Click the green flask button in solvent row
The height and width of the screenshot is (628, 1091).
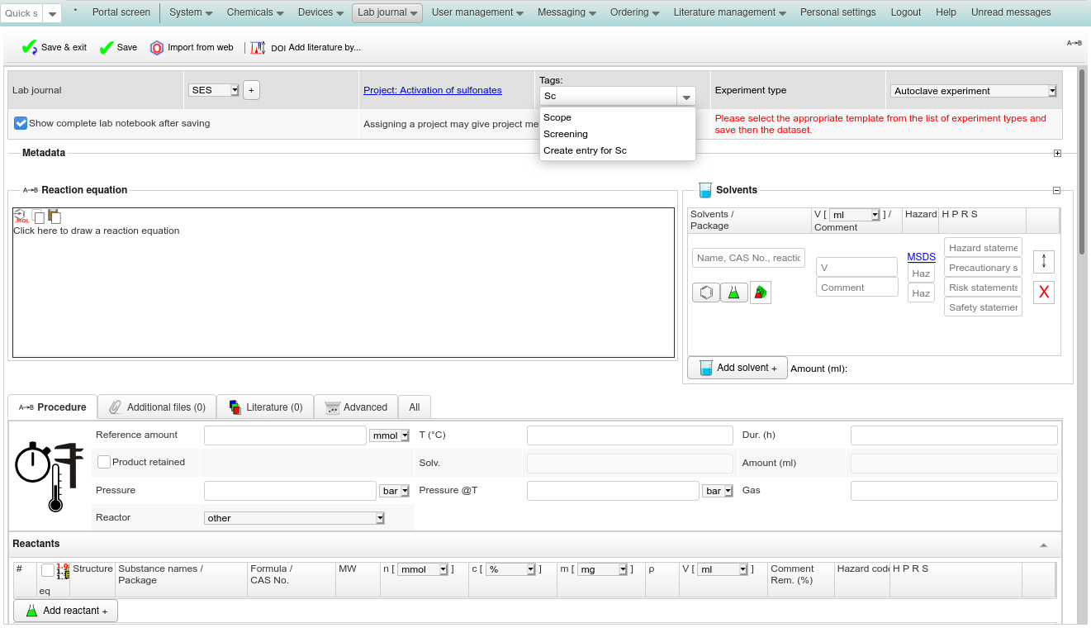click(734, 293)
